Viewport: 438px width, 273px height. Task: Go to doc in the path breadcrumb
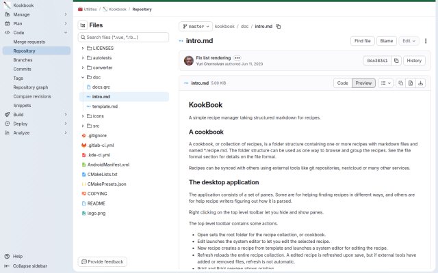tap(244, 27)
